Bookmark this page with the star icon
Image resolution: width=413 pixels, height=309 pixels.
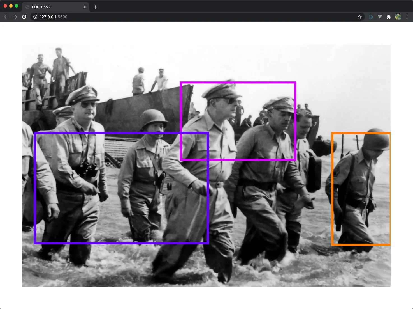[360, 17]
